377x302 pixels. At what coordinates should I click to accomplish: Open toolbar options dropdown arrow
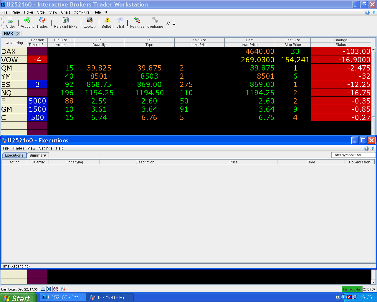click(x=174, y=24)
